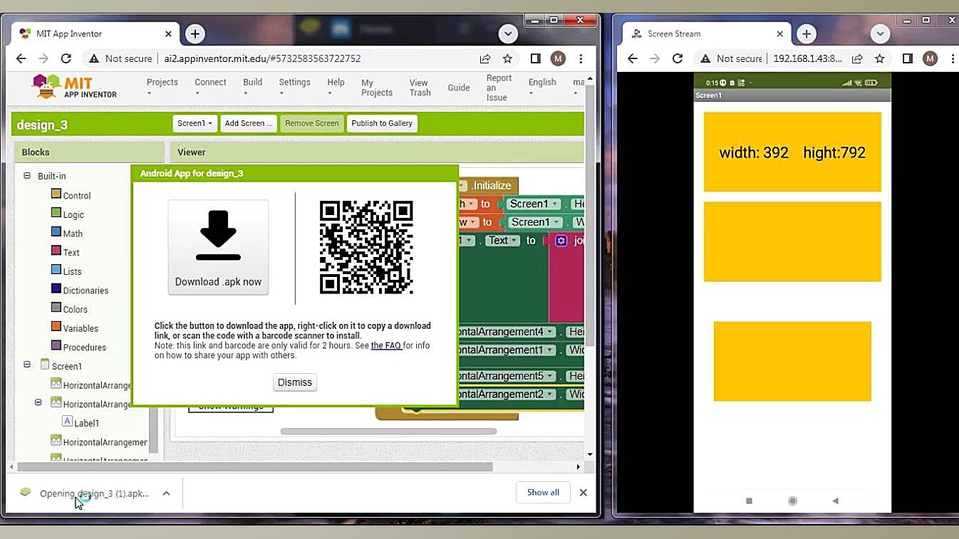Select the Text blocks category
The height and width of the screenshot is (539, 959).
65,252
